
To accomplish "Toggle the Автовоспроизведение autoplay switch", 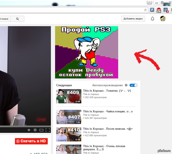I will 133,85.
